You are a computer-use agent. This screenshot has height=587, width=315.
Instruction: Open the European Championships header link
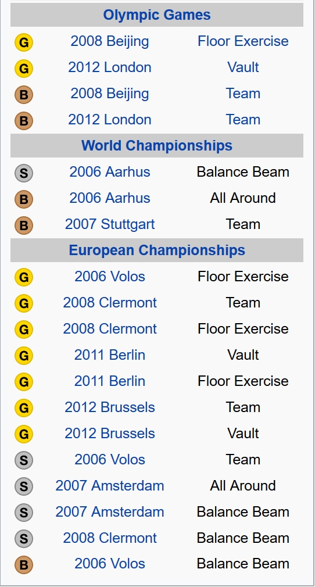tap(157, 250)
